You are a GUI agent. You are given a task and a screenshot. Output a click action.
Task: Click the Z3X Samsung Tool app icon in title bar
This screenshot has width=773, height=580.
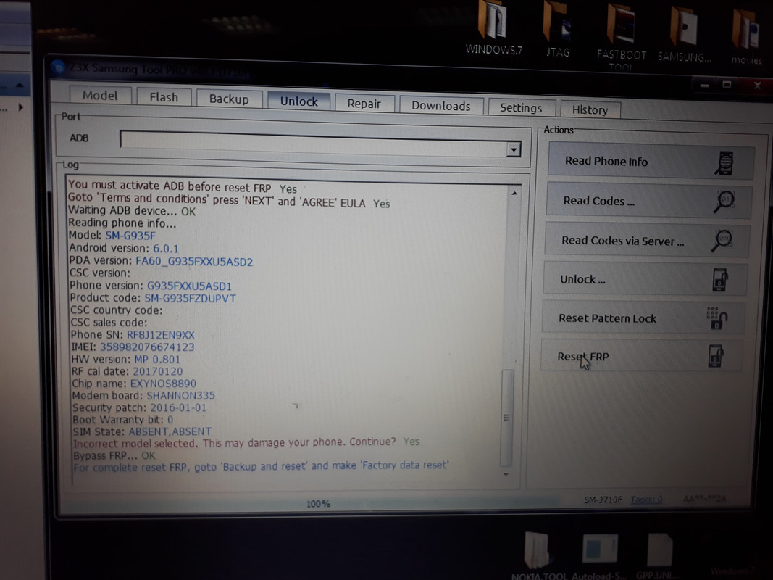pos(58,66)
